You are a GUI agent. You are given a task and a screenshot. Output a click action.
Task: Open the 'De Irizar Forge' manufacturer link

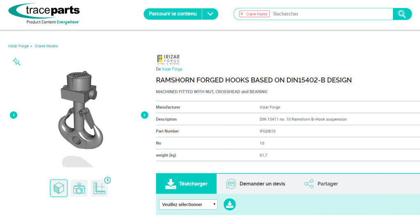(172, 69)
